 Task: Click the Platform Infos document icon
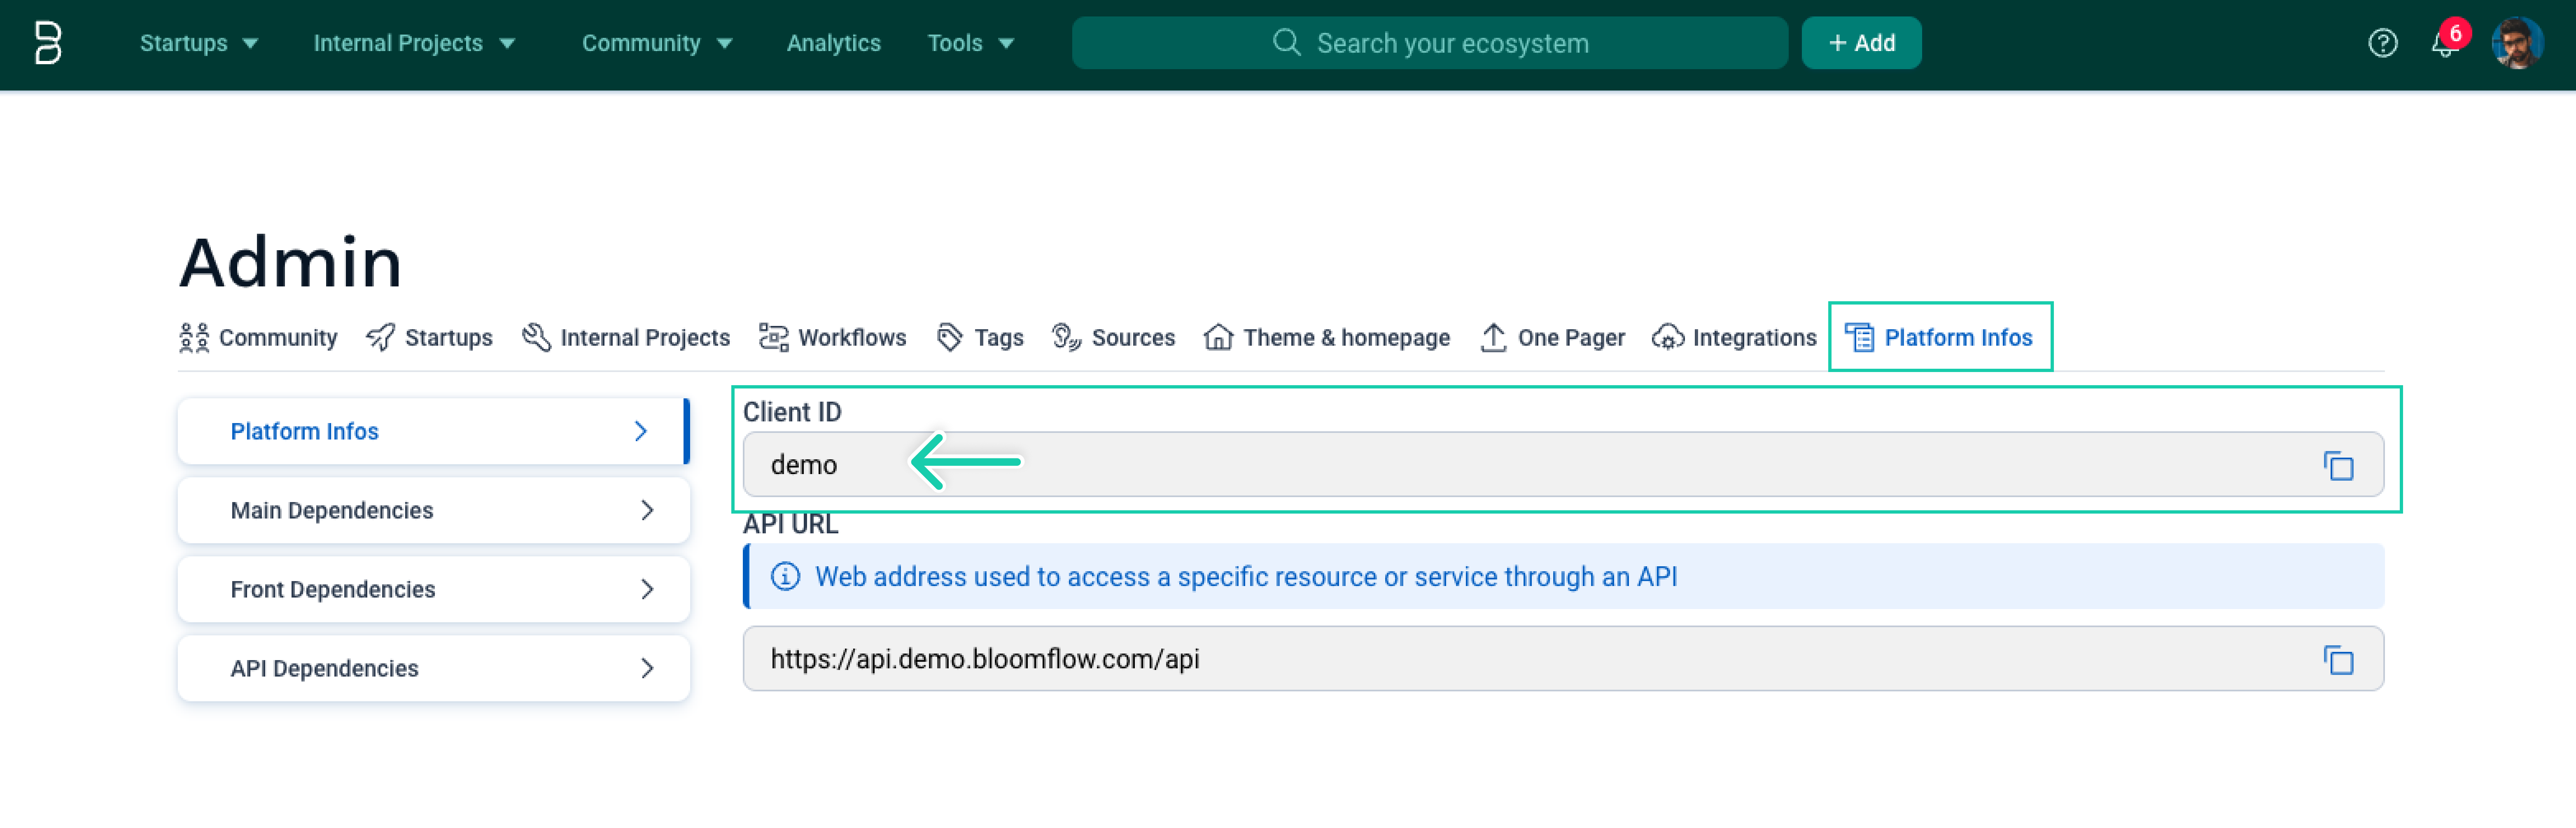[1859, 338]
